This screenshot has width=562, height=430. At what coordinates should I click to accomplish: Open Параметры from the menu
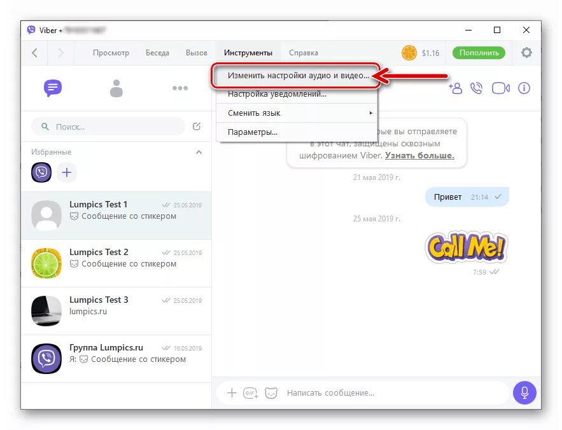297,132
